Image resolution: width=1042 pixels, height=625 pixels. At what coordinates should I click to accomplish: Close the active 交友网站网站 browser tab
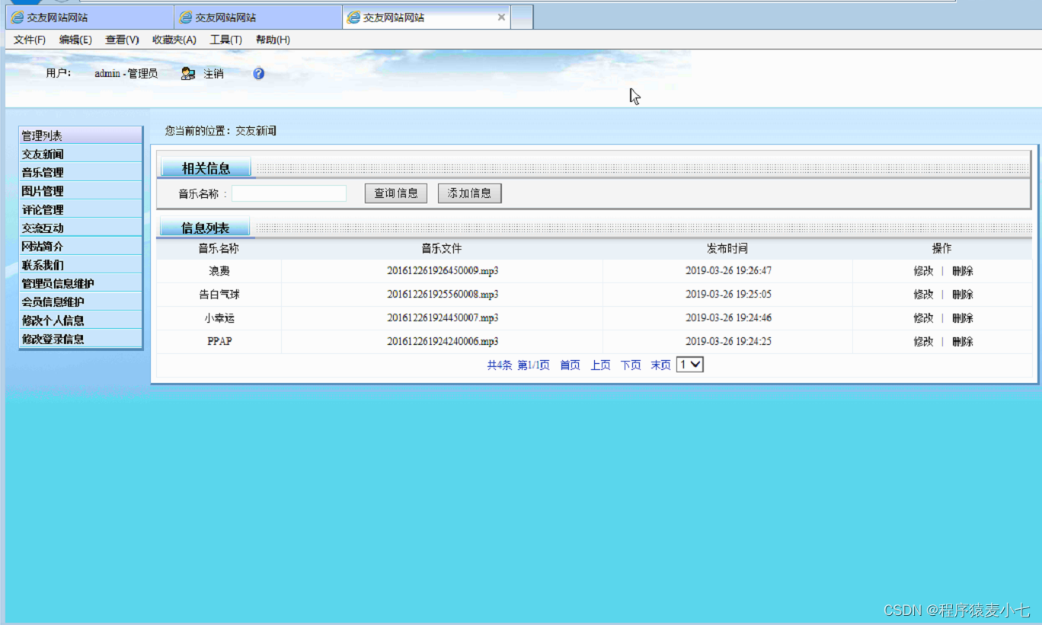click(x=501, y=17)
